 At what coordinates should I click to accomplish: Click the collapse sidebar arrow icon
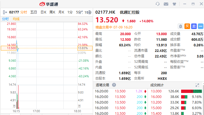click(x=4, y=12)
